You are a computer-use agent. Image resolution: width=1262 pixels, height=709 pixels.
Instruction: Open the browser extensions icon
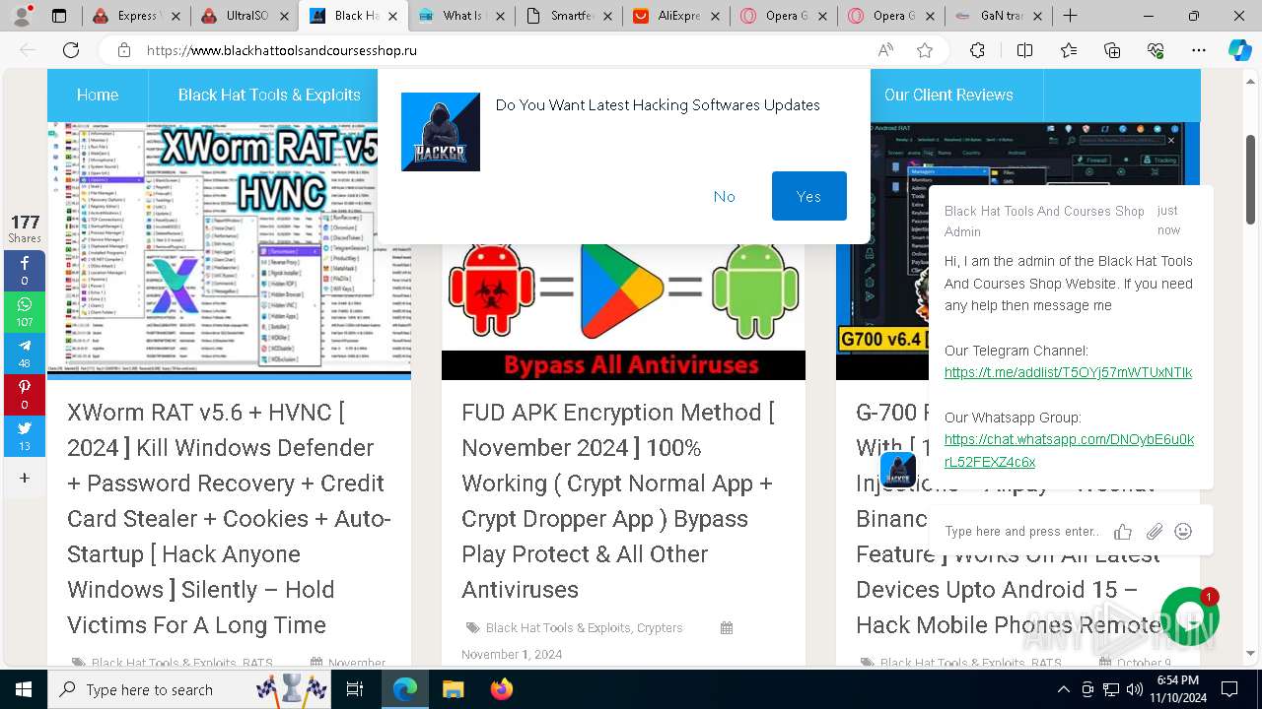coord(977,50)
